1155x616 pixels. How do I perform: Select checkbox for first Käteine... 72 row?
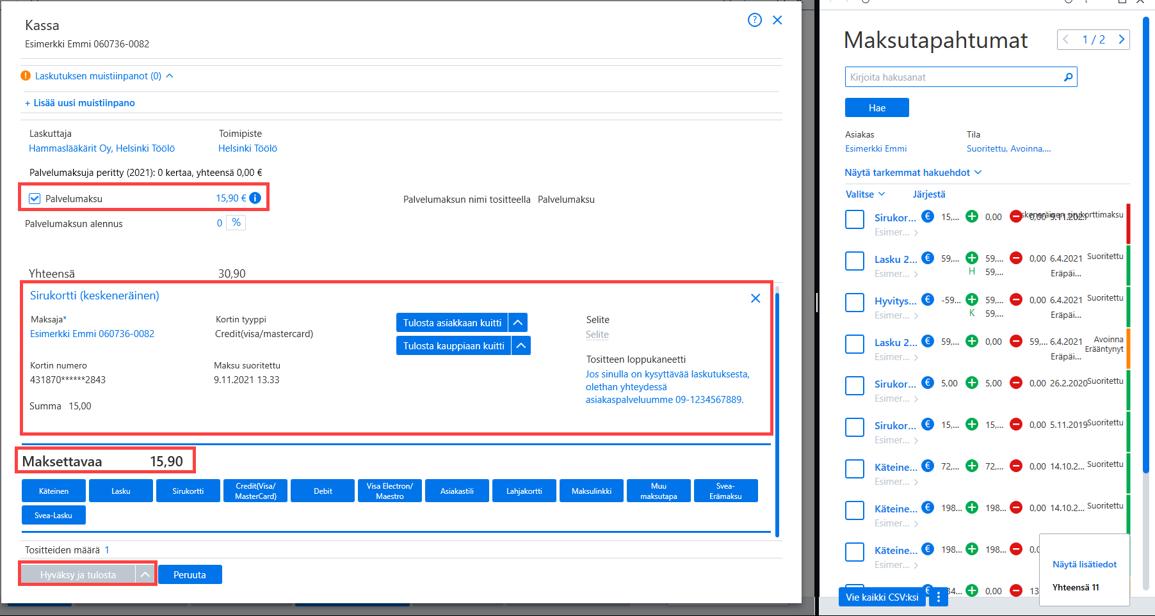tap(855, 469)
